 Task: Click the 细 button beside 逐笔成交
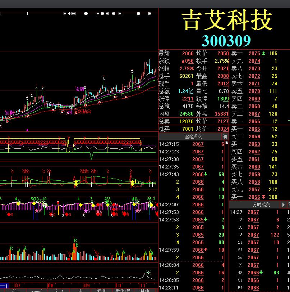[225, 137]
